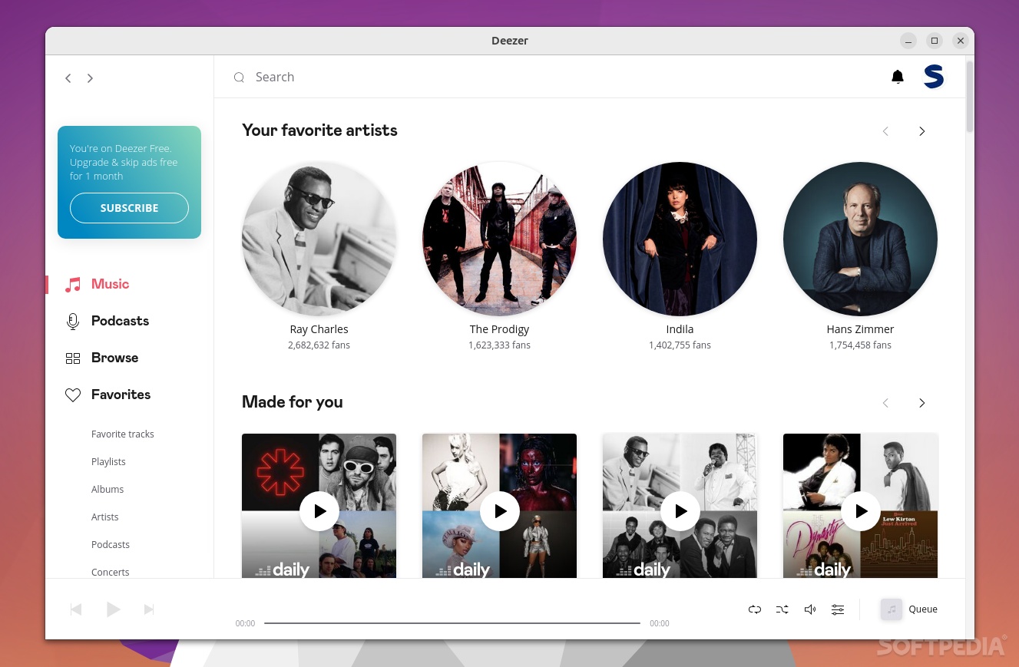Open the Browse section
Screen dimensions: 1019x667
(x=114, y=358)
